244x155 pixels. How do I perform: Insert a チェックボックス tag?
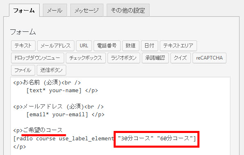tap(86, 58)
